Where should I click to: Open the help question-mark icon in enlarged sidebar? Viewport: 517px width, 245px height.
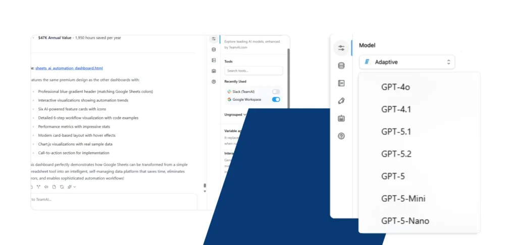coord(341,136)
